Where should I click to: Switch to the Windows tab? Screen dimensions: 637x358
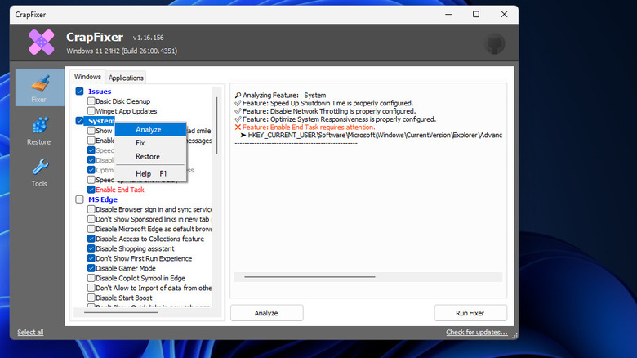coord(87,77)
